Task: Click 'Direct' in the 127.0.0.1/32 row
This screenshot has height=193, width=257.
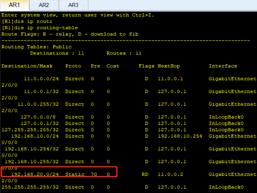Action: (x=75, y=124)
